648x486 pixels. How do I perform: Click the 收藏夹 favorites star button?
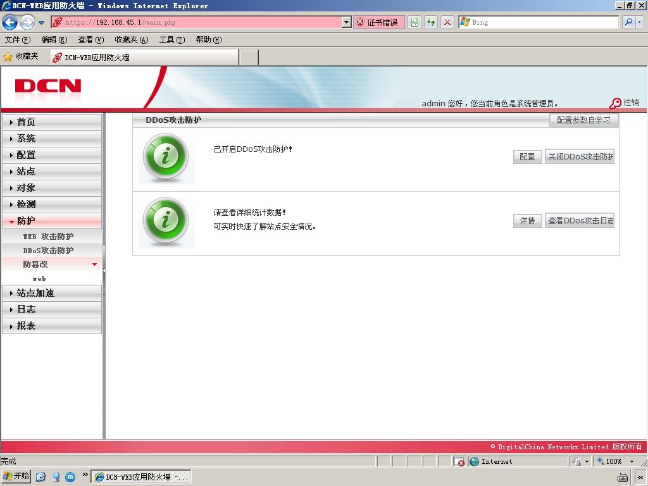(21, 56)
